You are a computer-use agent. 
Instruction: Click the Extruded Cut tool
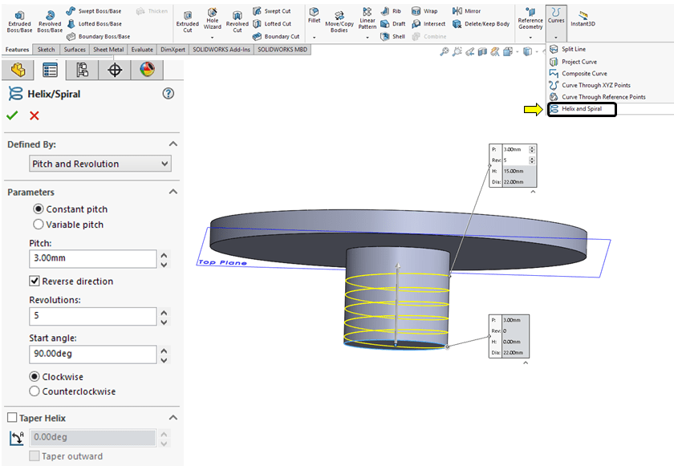tap(187, 20)
